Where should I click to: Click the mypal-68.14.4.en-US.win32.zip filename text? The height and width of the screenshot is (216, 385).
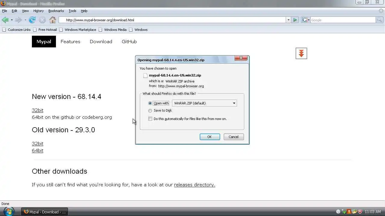click(175, 75)
